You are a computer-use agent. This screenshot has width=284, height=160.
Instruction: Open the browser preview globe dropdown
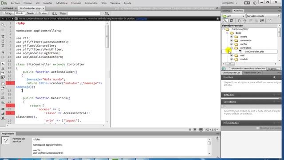pyautogui.click(x=54, y=13)
